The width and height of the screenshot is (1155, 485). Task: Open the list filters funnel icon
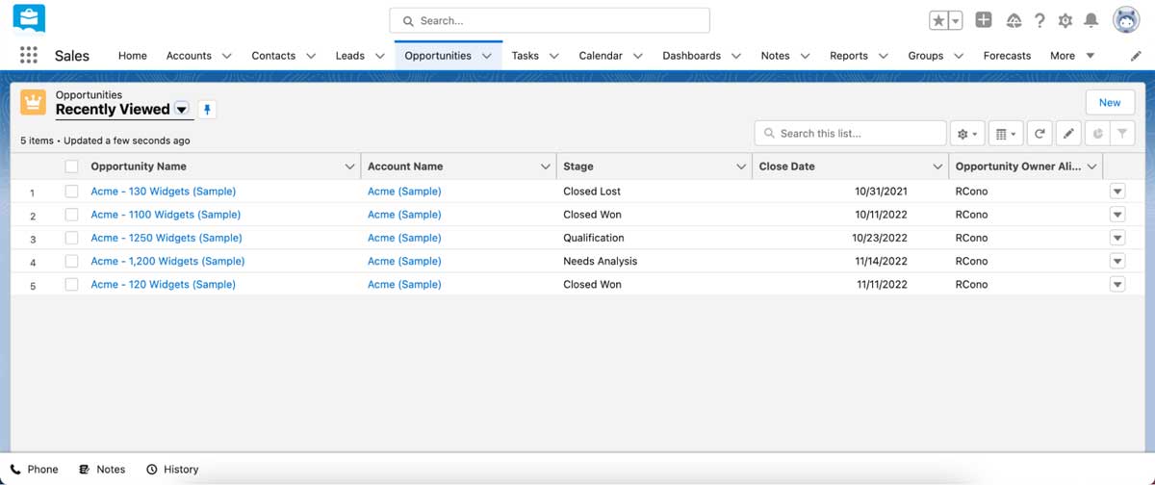[1122, 134]
